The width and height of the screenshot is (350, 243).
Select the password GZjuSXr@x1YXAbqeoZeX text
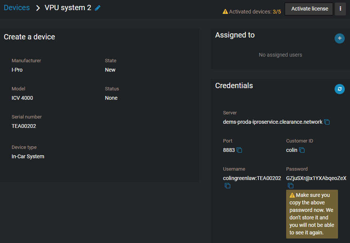(316, 178)
